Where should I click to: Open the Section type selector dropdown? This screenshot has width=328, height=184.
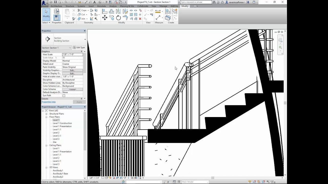[x=85, y=39]
